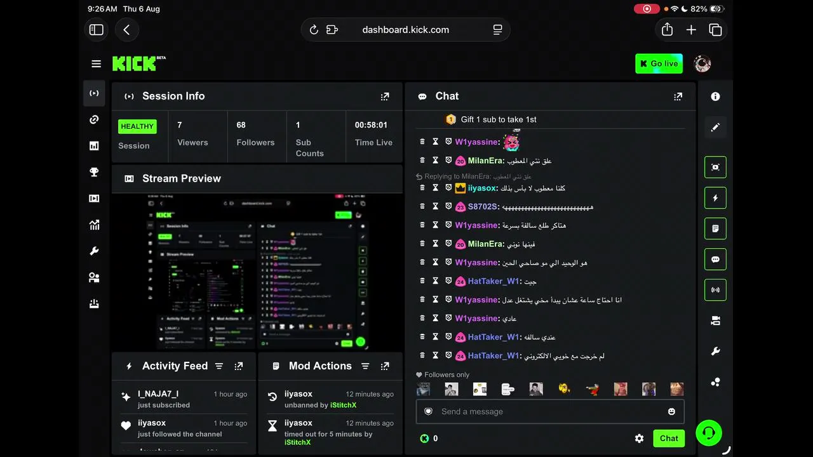
Task: Tap the dashboard.kick.com address bar
Action: point(405,30)
